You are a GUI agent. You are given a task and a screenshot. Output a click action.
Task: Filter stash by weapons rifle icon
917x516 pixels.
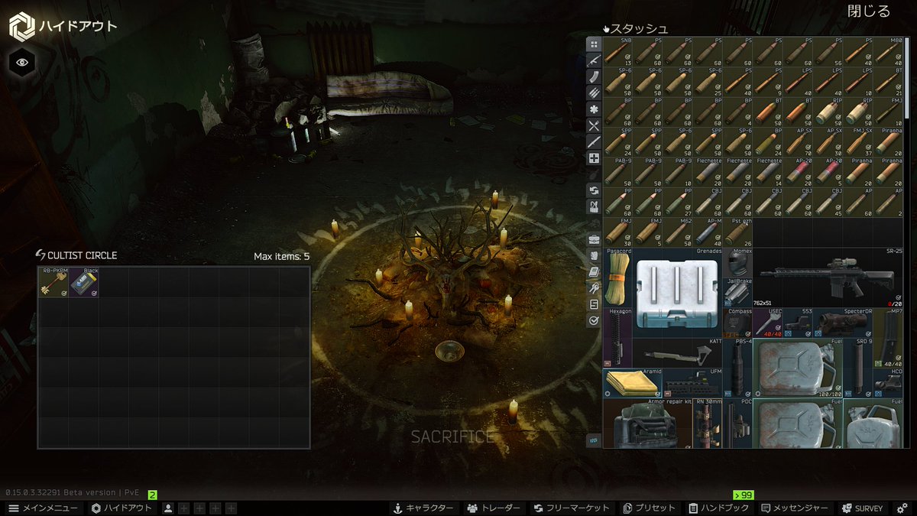point(594,60)
